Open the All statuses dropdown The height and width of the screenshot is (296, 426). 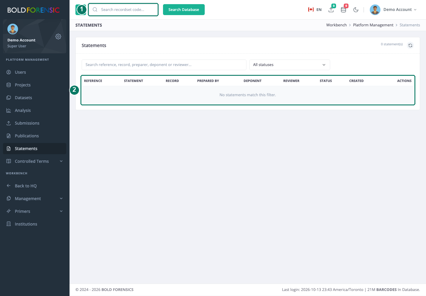click(x=290, y=65)
